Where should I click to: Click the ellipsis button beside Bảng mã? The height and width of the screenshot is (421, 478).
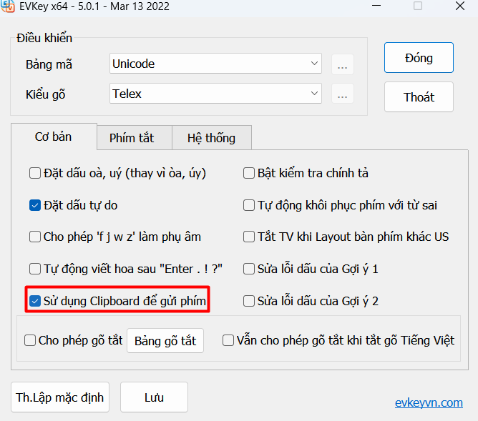point(343,64)
